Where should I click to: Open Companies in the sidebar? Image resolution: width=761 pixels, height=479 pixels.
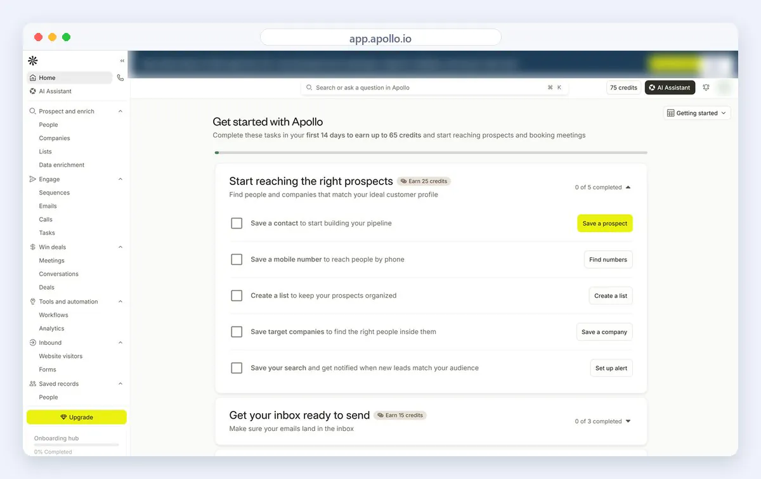coord(55,138)
